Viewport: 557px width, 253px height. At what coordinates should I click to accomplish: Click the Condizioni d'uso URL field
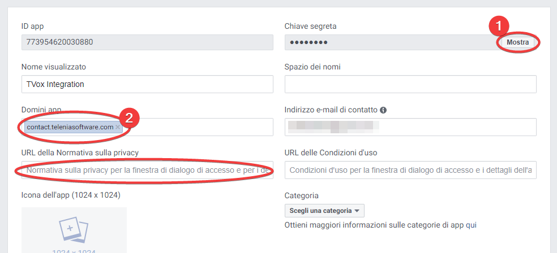pos(410,170)
